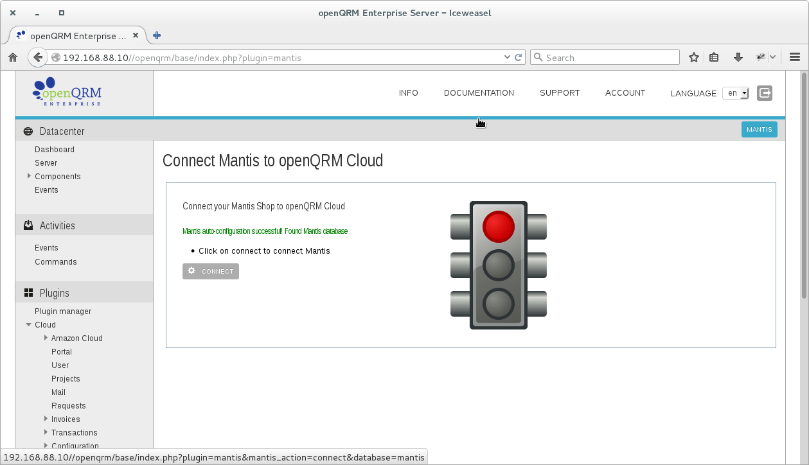Expand the Transactions submenu
The width and height of the screenshot is (809, 465).
[x=46, y=432]
